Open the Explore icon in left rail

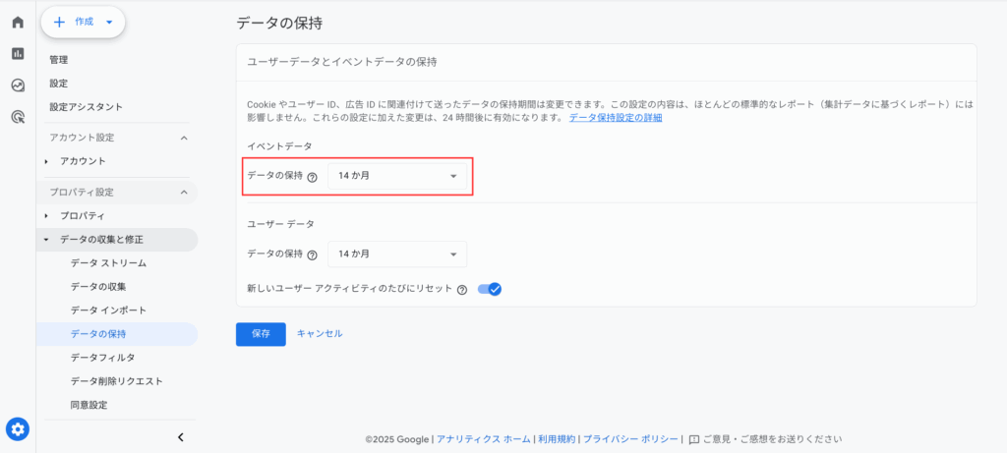[x=18, y=85]
